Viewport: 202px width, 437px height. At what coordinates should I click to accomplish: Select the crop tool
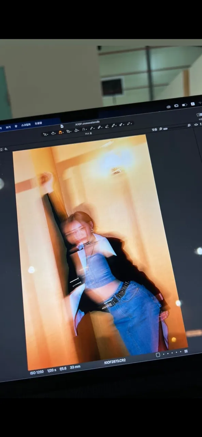tap(69, 131)
